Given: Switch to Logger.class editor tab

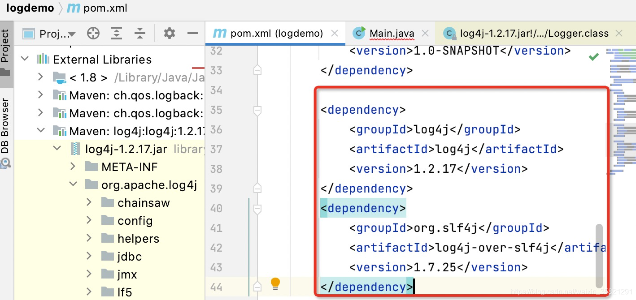Looking at the screenshot, I should click(534, 33).
